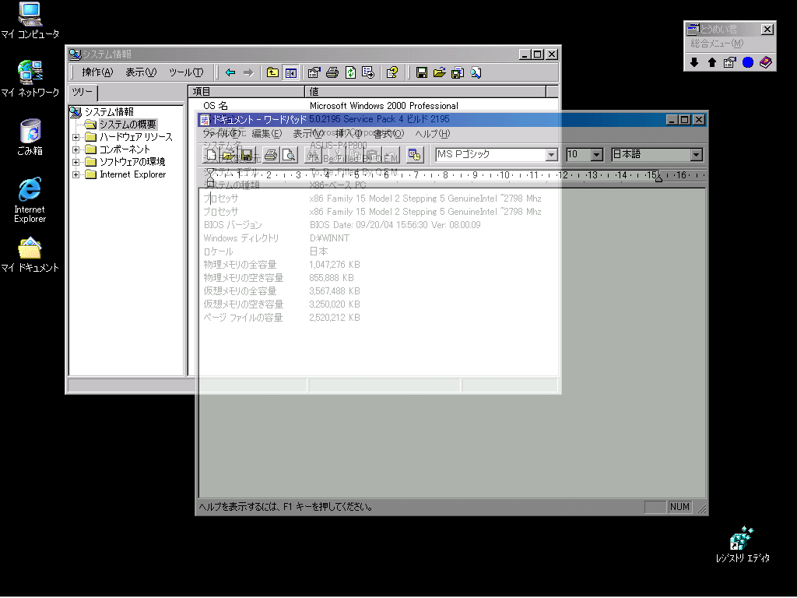Click the 項目 column header
This screenshot has width=797, height=598.
246,92
